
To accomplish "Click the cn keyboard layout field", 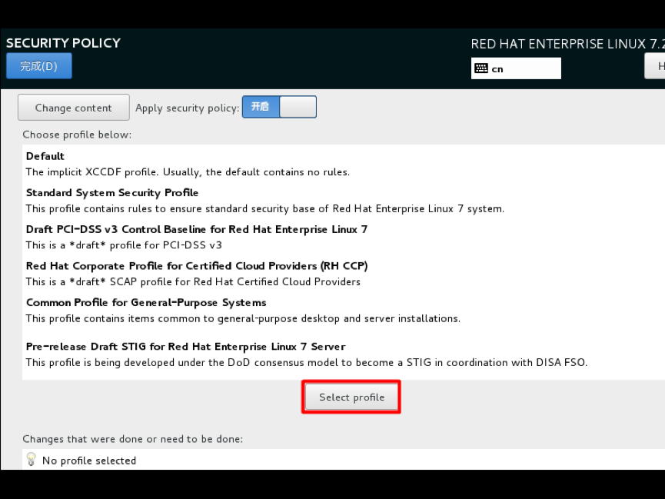I will [516, 68].
